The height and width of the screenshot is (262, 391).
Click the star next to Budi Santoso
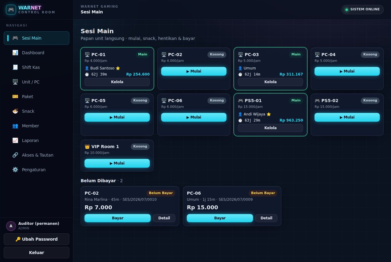click(x=118, y=68)
